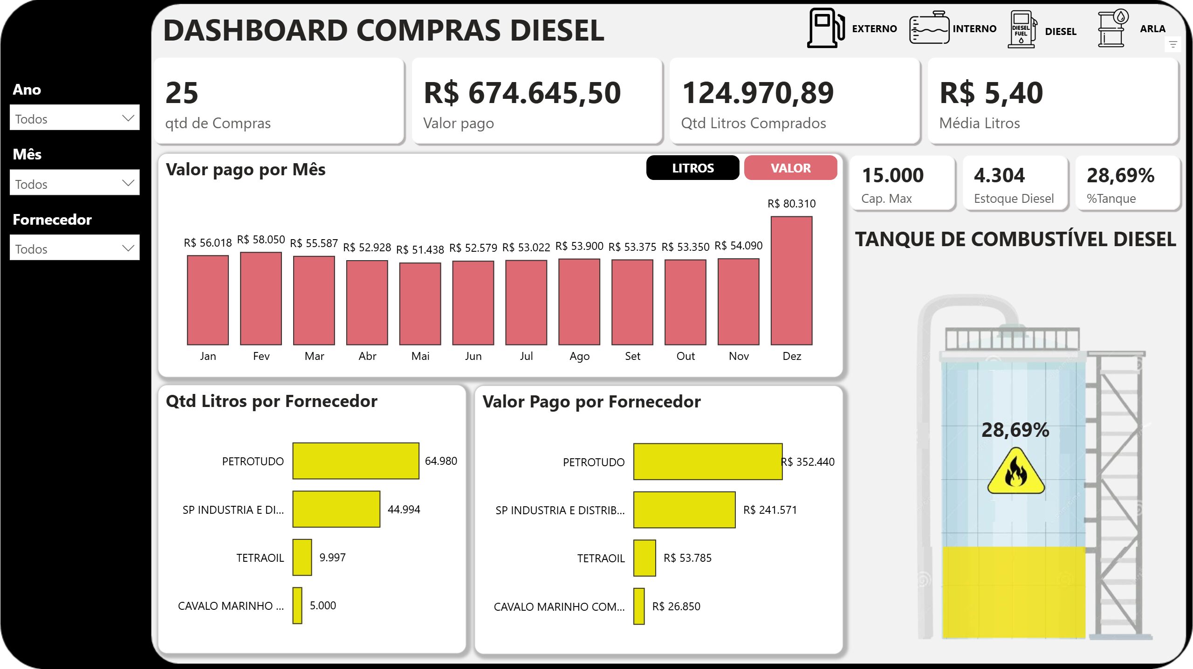Select the Qtd Litros por Fornecedor panel title

tap(272, 401)
